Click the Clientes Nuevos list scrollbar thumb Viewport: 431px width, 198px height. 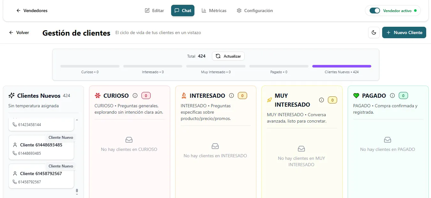pos(77,191)
